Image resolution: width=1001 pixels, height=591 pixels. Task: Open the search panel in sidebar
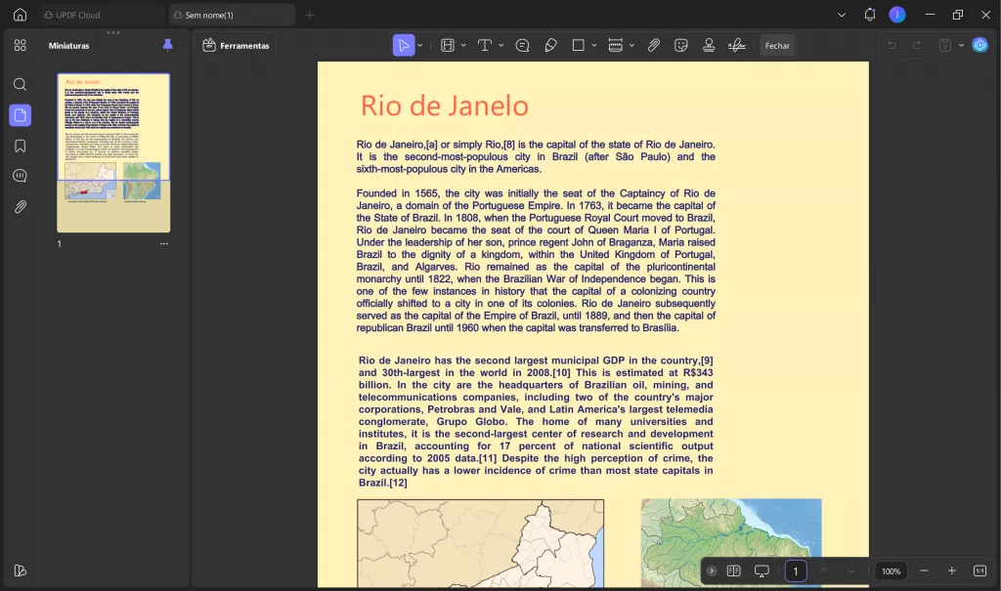(x=20, y=85)
